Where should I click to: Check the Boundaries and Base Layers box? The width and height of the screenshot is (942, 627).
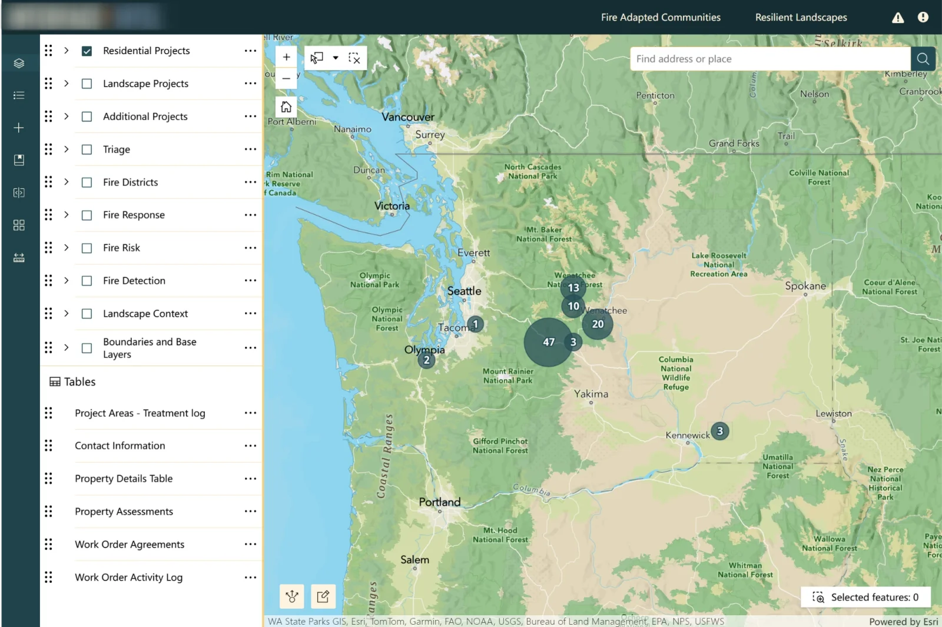(87, 348)
